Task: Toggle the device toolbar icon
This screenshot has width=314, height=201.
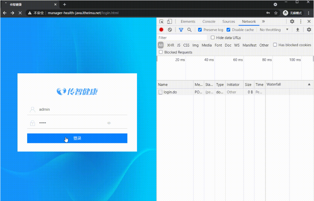Action: pos(170,21)
